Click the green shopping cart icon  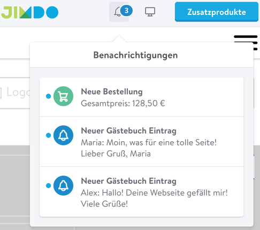63,96
